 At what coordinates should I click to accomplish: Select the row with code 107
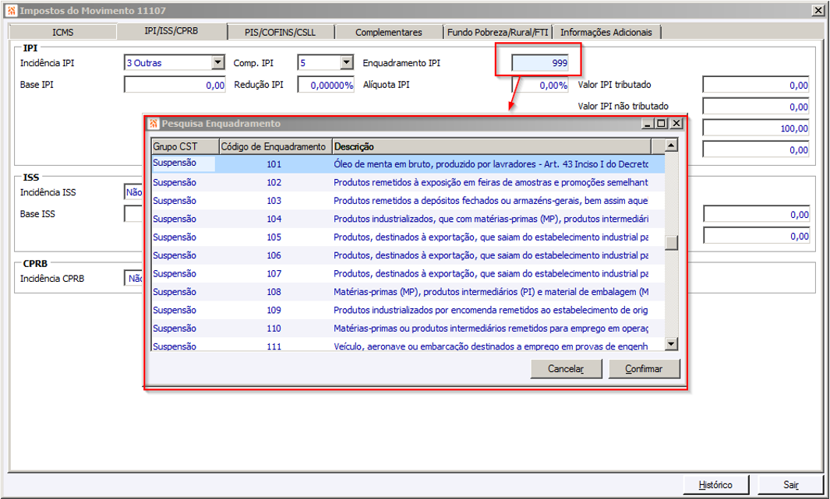point(408,273)
